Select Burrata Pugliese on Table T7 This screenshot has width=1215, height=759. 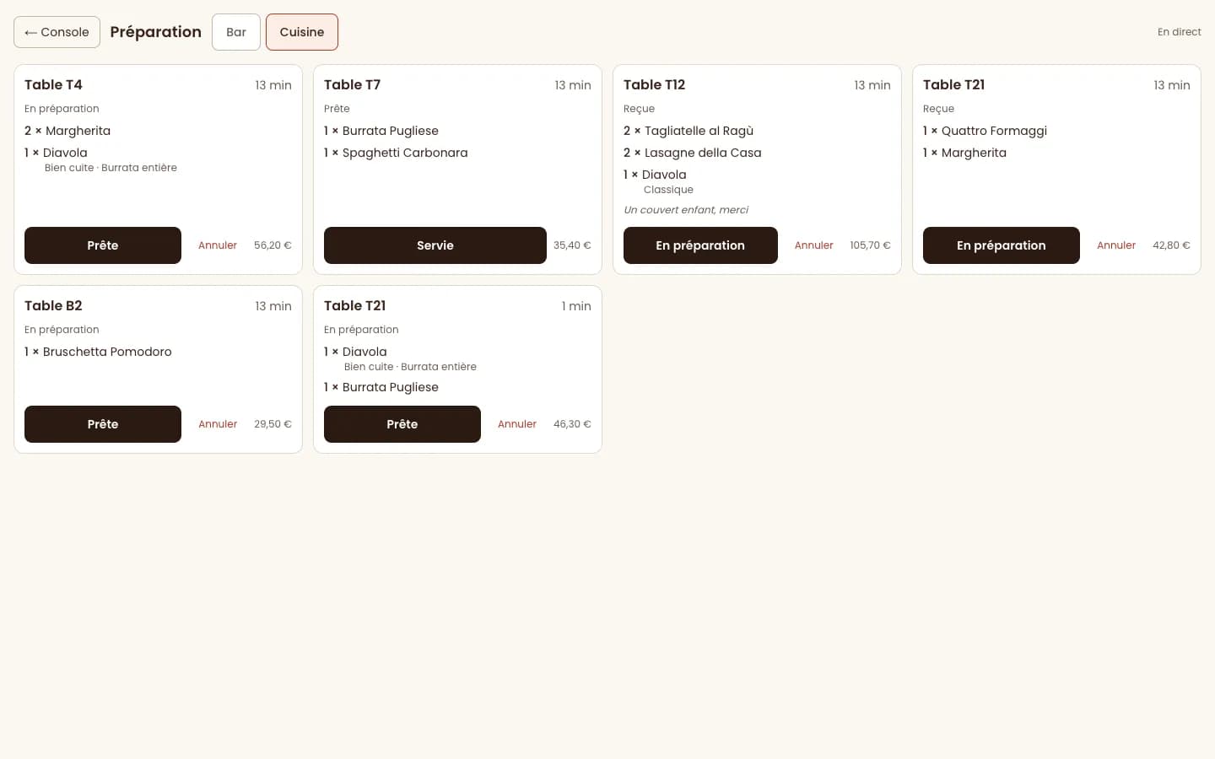[391, 131]
